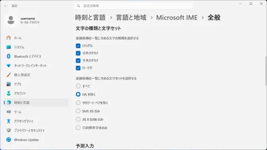Image resolution: width=267 pixels, height=150 pixels.
Task: Select サロゲート ペアを除く radio option
Action: [x=78, y=102]
